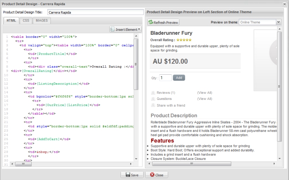Click the code editor scroll right arrow
The width and height of the screenshot is (289, 180).
coord(131,164)
